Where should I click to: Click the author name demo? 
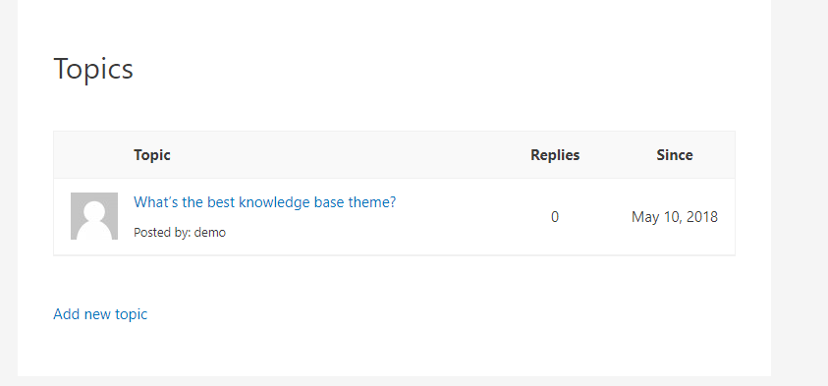click(x=210, y=233)
